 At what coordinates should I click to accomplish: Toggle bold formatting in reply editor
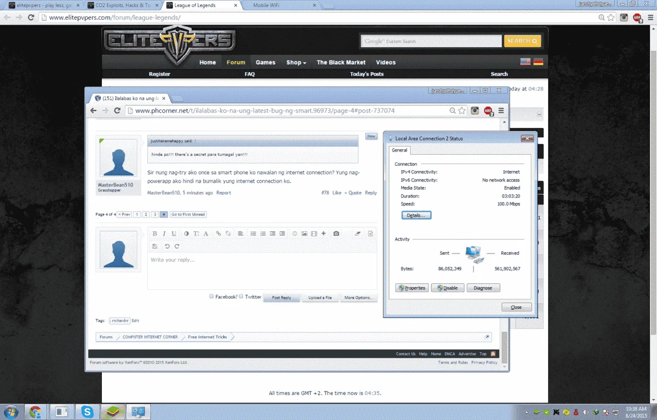coord(155,234)
